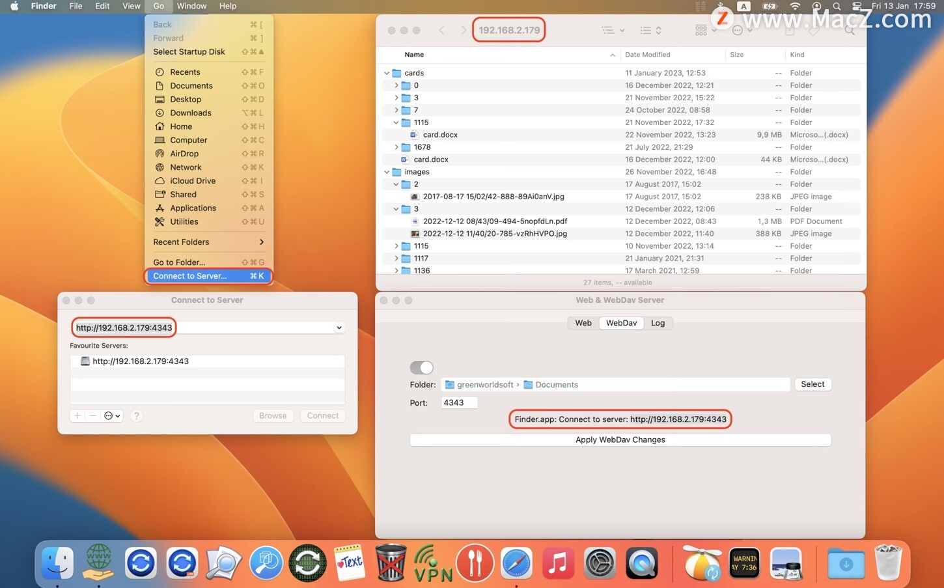Open System Settings from the Dock
The image size is (944, 588).
[x=600, y=563]
